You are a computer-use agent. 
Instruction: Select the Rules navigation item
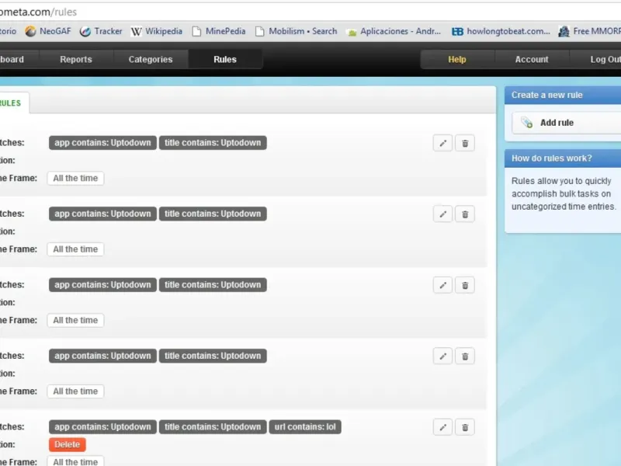(x=225, y=60)
